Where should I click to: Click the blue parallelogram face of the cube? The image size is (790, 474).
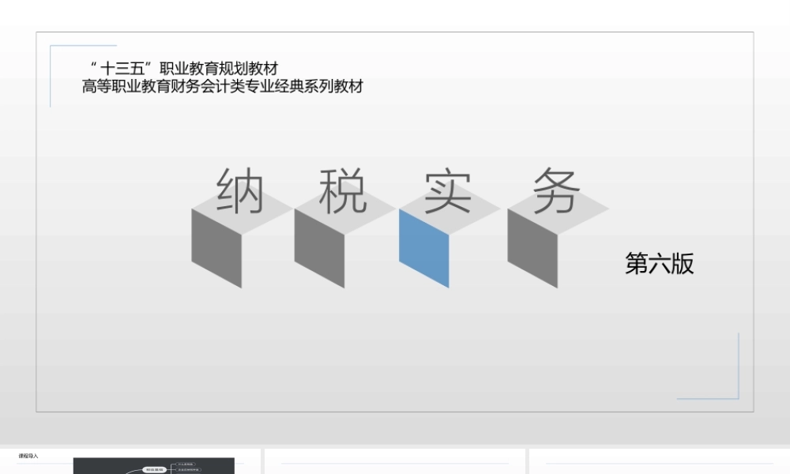coord(423,249)
